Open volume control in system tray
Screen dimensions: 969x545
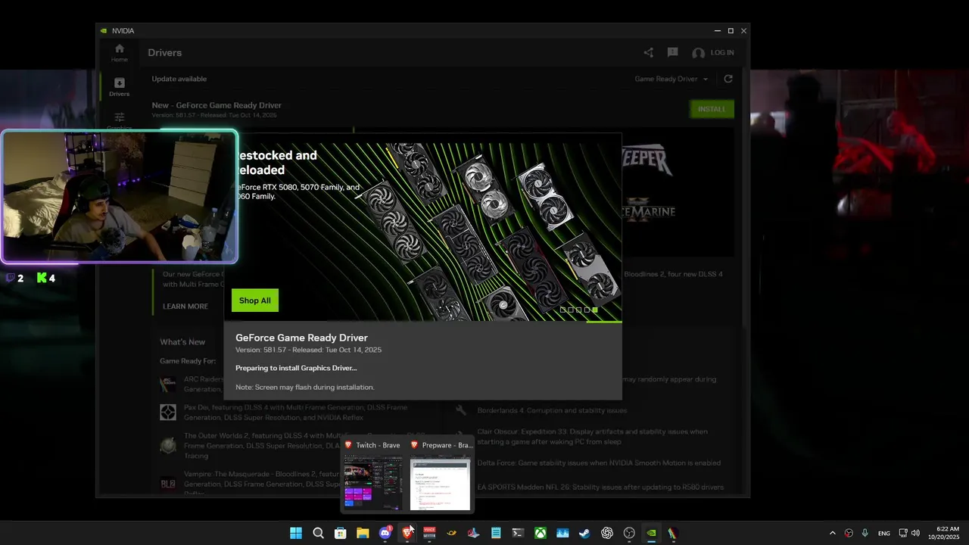(x=915, y=533)
